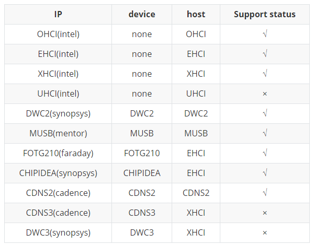Select the CHIPIDEA device cell
Image resolution: width=314 pixels, height=245 pixels.
click(142, 173)
